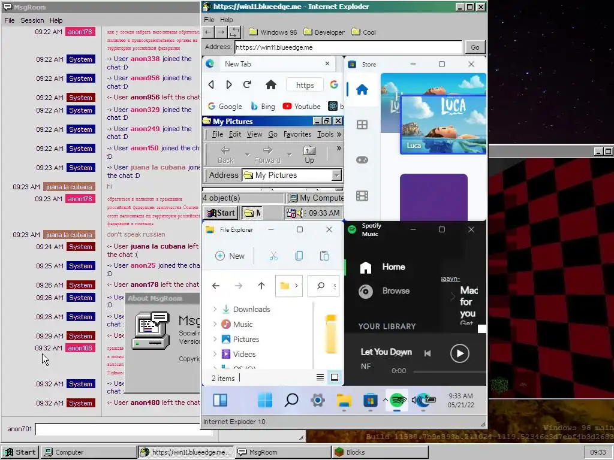Open MsgRoom File menu
This screenshot has width=614, height=460.
click(x=10, y=20)
